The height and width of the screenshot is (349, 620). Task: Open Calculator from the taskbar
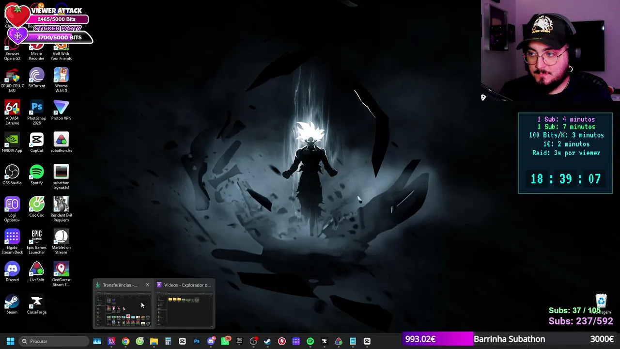[x=168, y=341]
